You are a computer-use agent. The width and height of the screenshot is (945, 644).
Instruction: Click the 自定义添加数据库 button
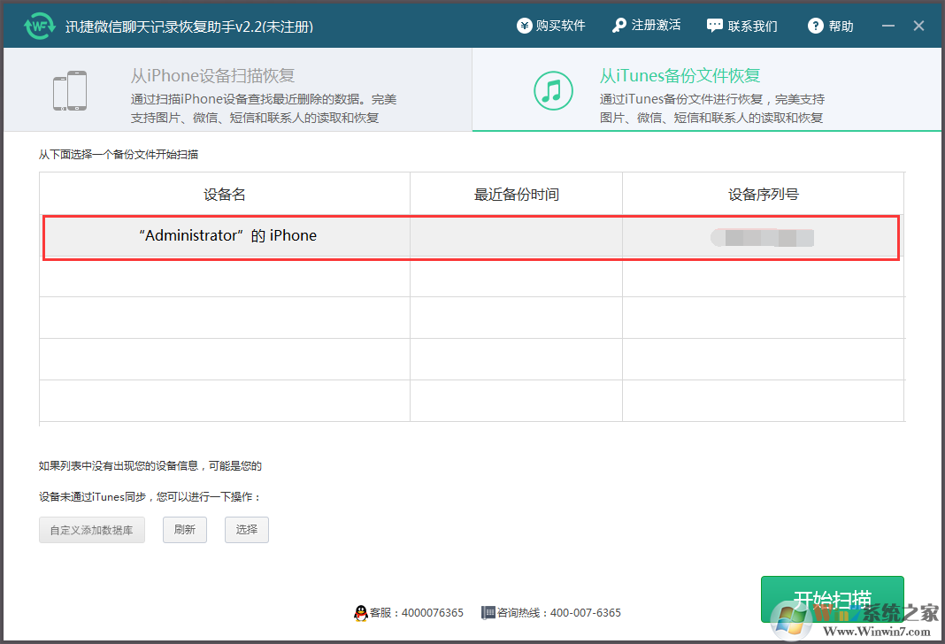tap(91, 530)
